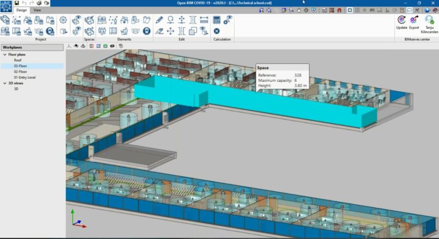The image size is (439, 239).
Task: Open the Tanju Kilincarslan user account
Action: (x=429, y=24)
